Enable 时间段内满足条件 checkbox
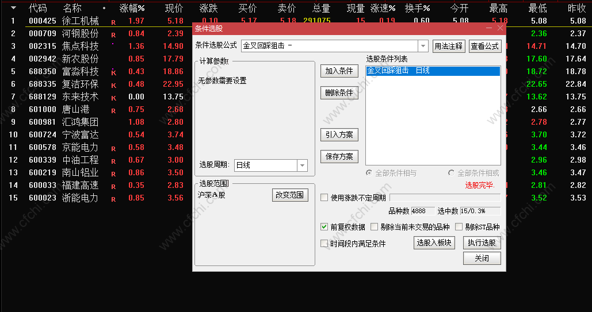Screen dimensions: 592x312 pos(324,244)
